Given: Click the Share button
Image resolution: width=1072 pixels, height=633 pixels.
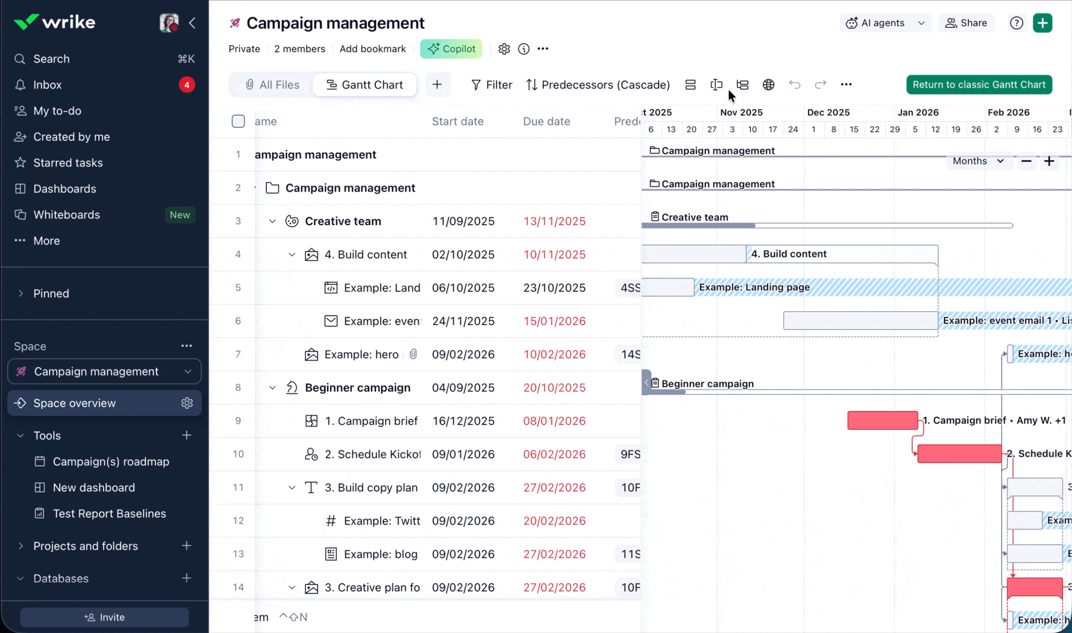Looking at the screenshot, I should 967,23.
